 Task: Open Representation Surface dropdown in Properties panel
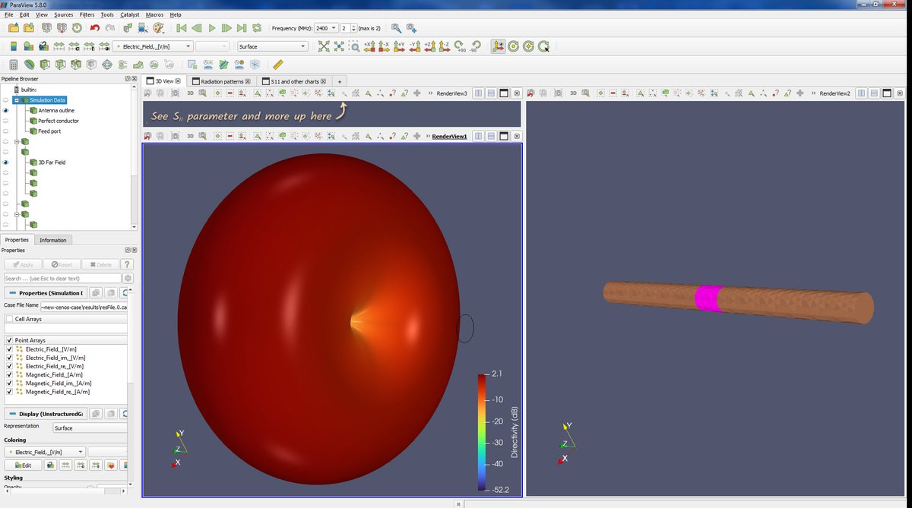[90, 428]
